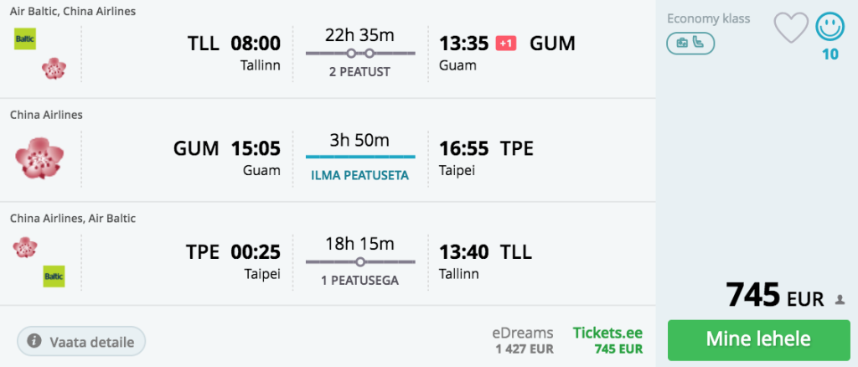Click China Airlines logo on the return flight
Screen dimensions: 858x367
coord(25,247)
